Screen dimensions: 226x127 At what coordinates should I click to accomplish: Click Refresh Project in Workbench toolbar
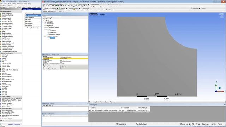tap(20, 7)
